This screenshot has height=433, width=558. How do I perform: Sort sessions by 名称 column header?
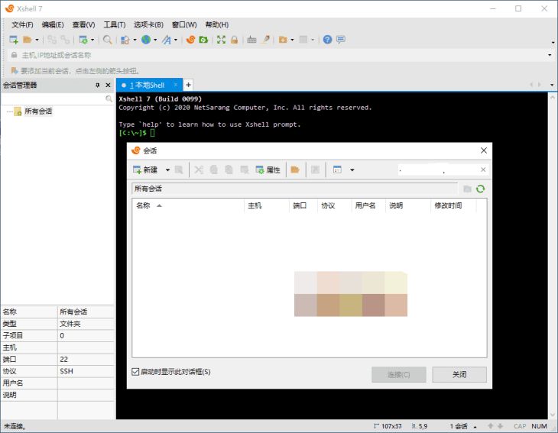188,205
